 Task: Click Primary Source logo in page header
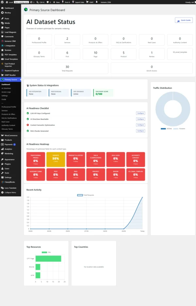click(26, 9)
